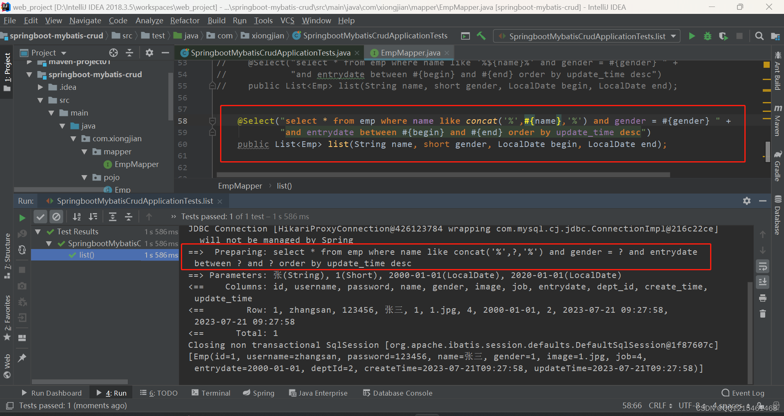Collapse springboot-mybatis-crud module node

coord(29,74)
